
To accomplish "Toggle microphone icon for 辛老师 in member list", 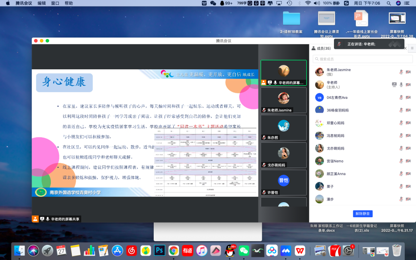I will pyautogui.click(x=401, y=84).
